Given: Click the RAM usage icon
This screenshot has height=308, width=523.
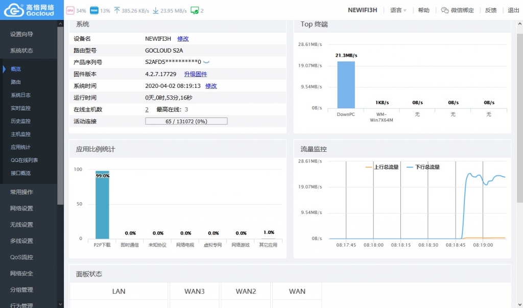Looking at the screenshot, I should [x=94, y=10].
